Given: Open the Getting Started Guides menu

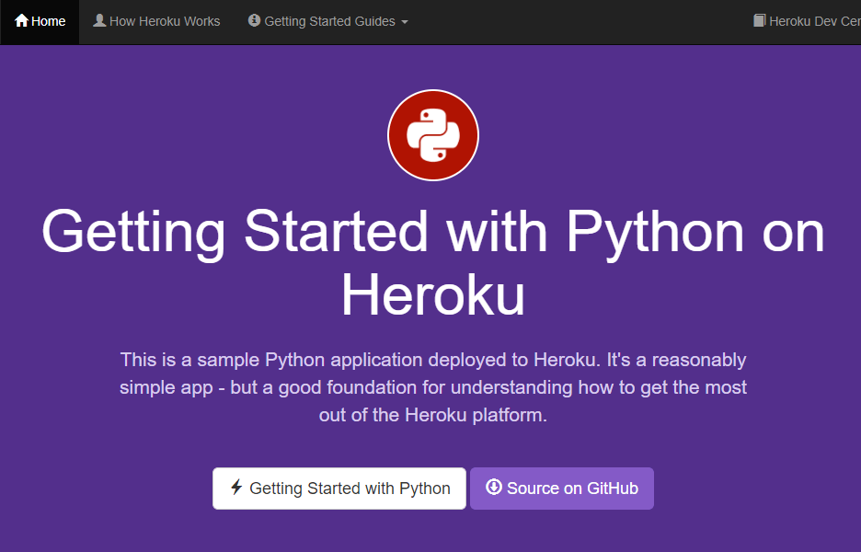Looking at the screenshot, I should [x=328, y=22].
